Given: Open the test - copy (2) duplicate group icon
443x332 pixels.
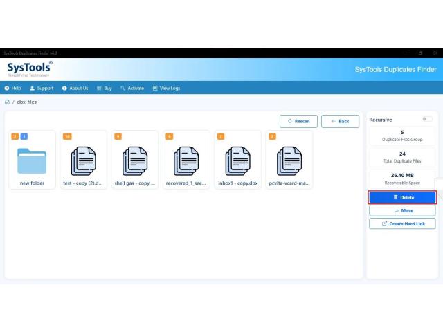Looking at the screenshot, I should tap(83, 161).
